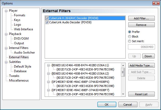Select the Prefer radio button
Image resolution: width=161 pixels, height=110 pixels.
pyautogui.click(x=130, y=32)
